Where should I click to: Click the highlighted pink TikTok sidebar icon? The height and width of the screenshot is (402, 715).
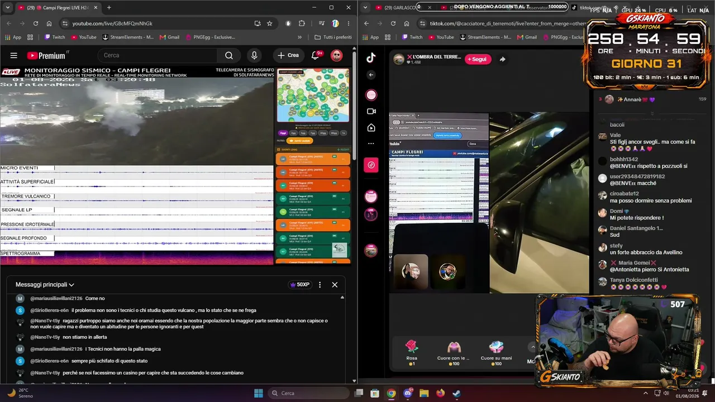(x=371, y=165)
